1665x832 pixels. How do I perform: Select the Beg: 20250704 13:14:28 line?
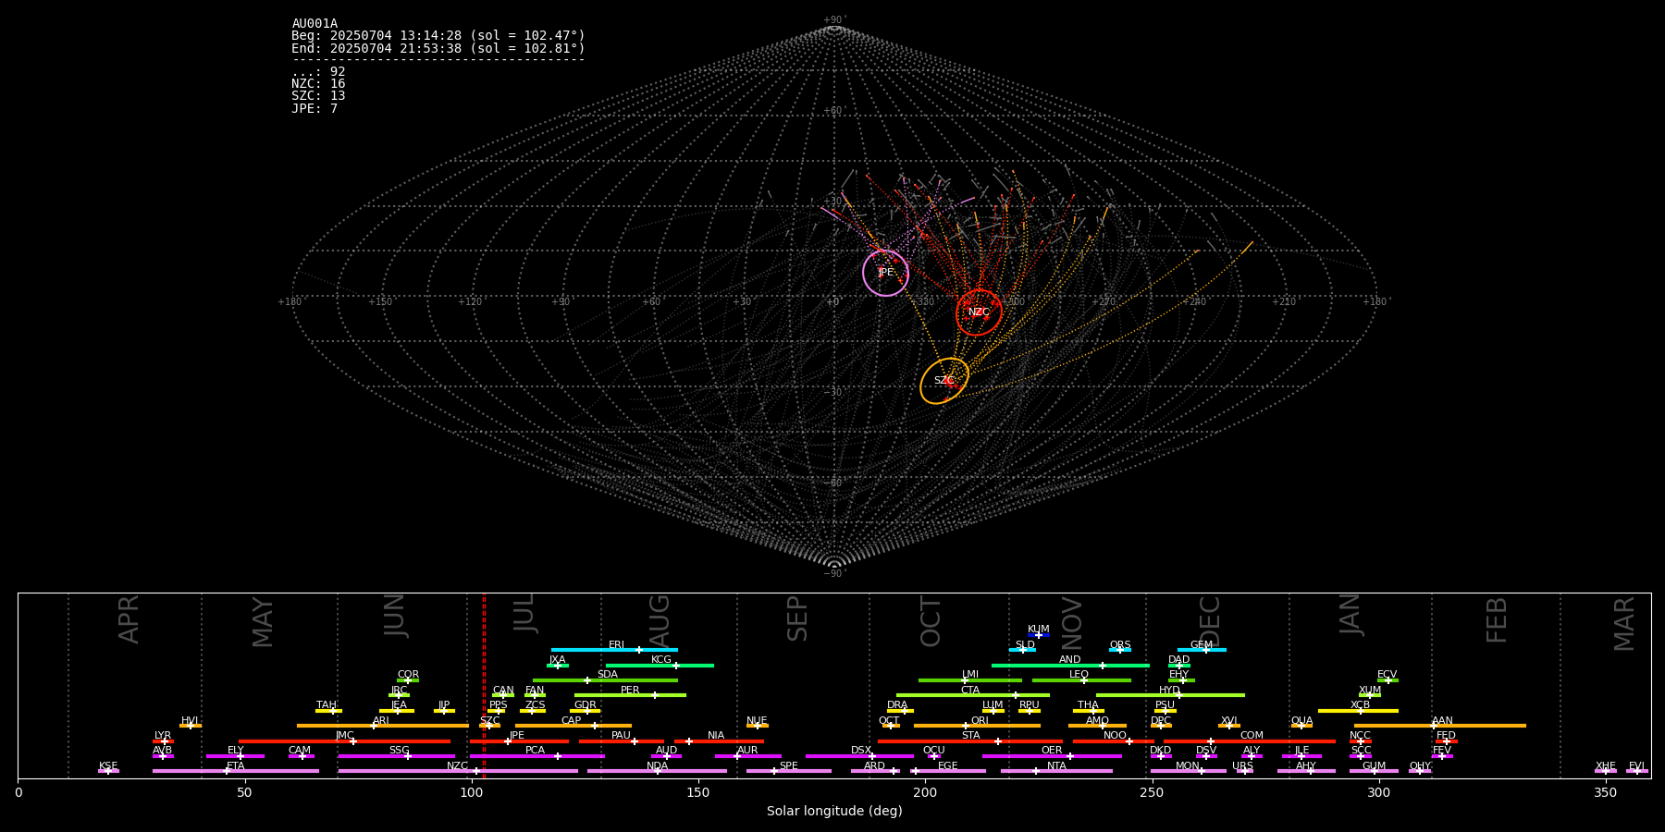(x=438, y=36)
